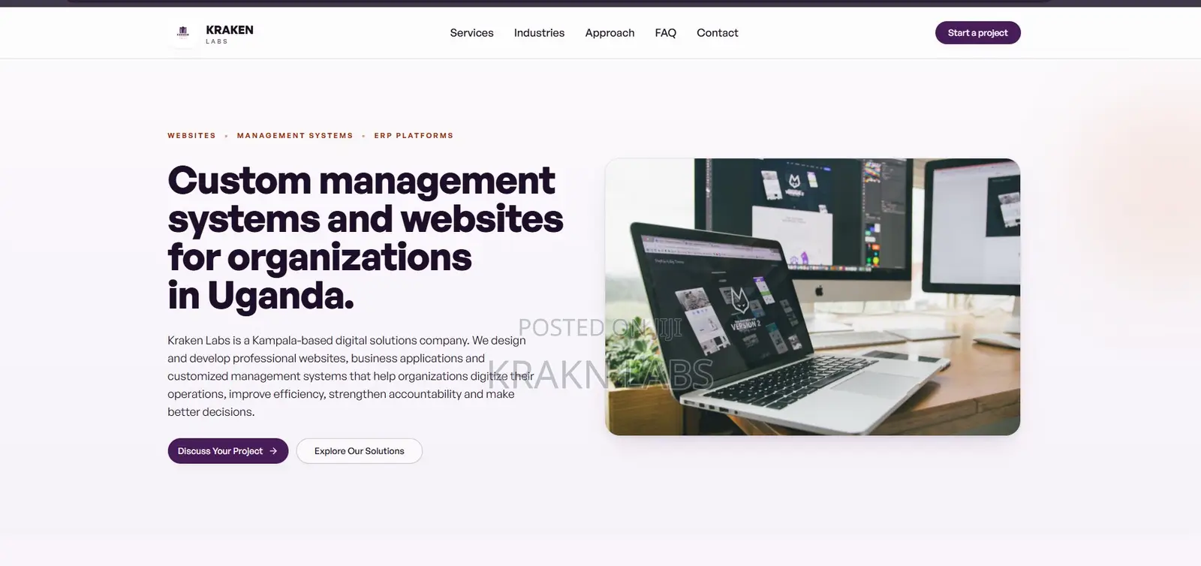Click the Start a project button
1201x566 pixels.
click(x=977, y=33)
